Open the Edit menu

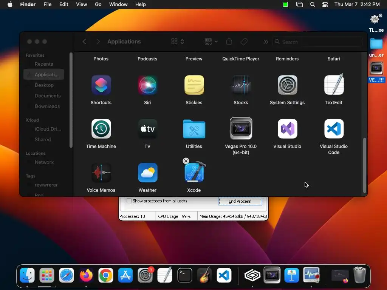pyautogui.click(x=63, y=5)
